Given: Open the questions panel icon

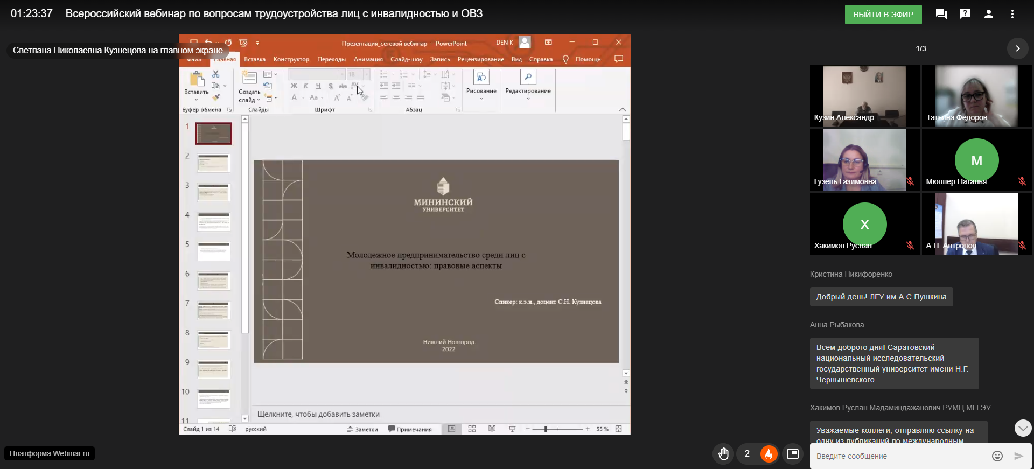Looking at the screenshot, I should (x=965, y=14).
